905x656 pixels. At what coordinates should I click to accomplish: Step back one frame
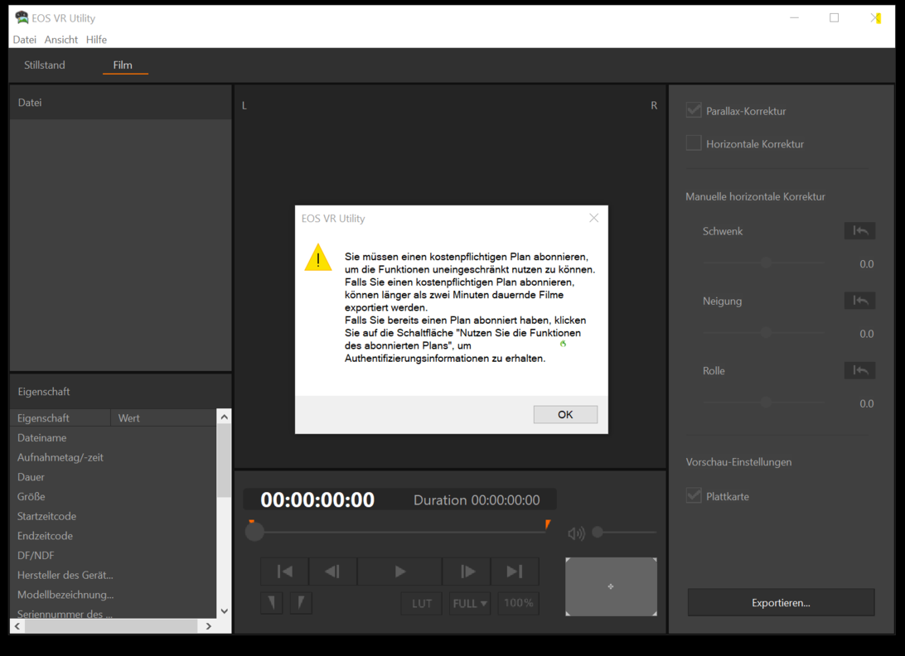click(x=332, y=572)
